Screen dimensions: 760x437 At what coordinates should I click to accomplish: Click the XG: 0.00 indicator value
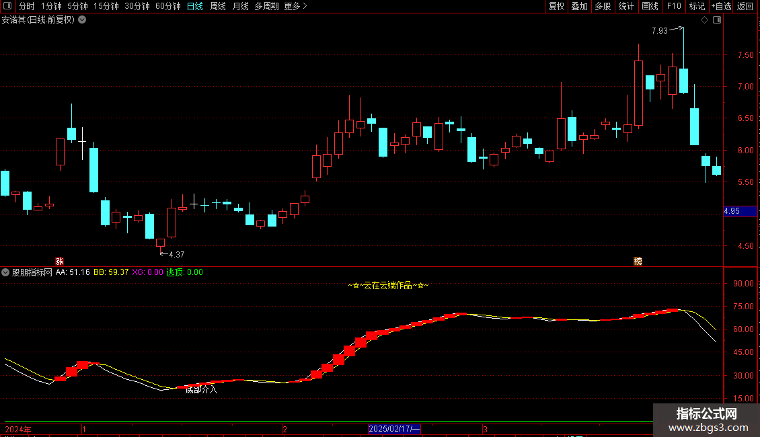pyautogui.click(x=147, y=272)
